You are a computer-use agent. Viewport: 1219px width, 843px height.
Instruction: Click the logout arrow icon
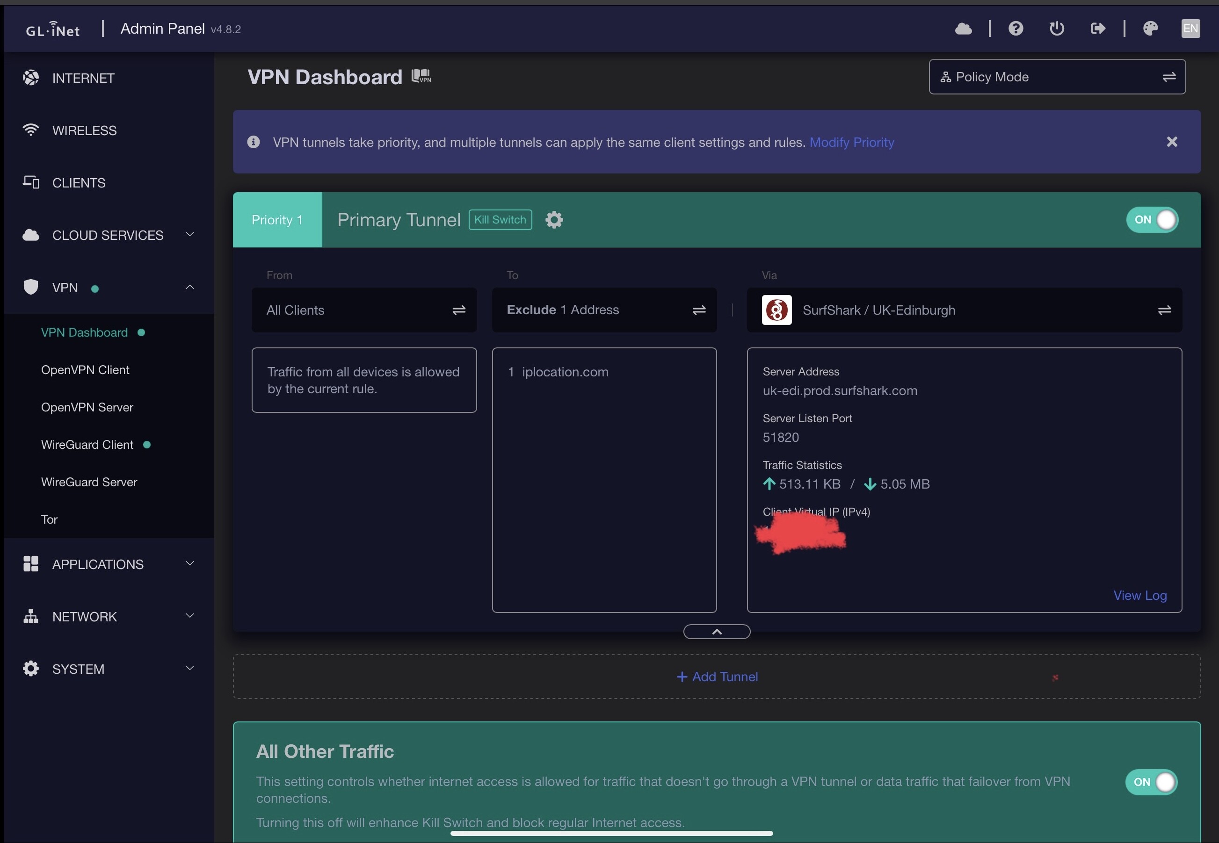[1097, 29]
